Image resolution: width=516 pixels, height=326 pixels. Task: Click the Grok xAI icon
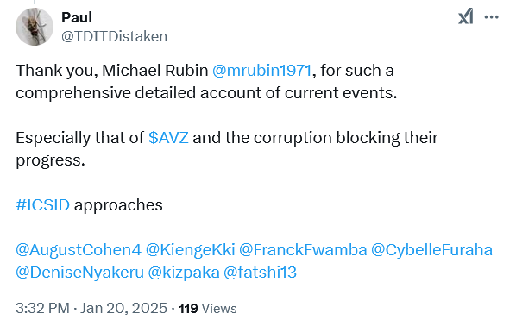[x=466, y=16]
